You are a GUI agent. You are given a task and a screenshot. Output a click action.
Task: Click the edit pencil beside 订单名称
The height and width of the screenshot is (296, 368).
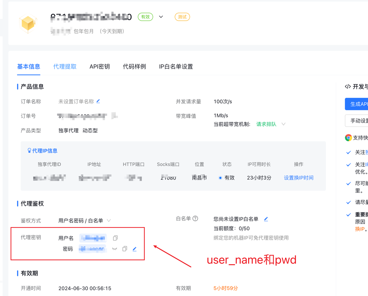98,101
